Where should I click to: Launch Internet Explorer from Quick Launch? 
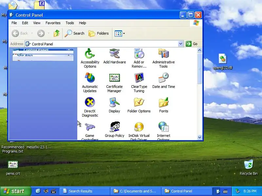38,191
